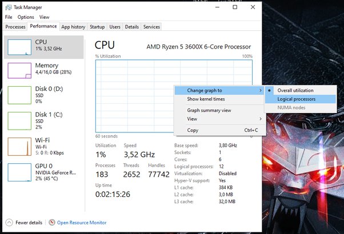Switch to the Processes tab
The width and height of the screenshot is (344, 234).
click(x=15, y=27)
